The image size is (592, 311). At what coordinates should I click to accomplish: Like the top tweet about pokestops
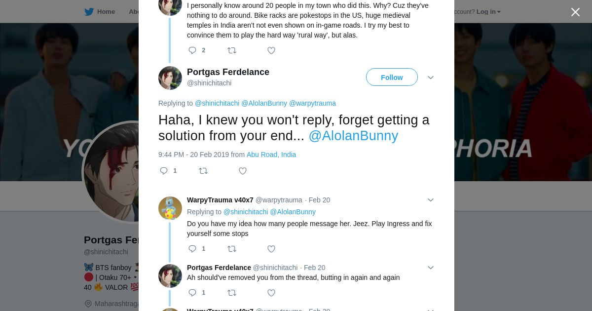coord(271,50)
